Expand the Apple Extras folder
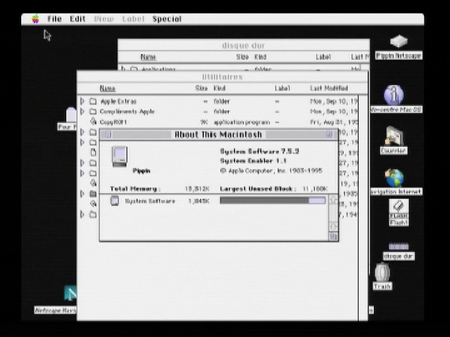This screenshot has height=337, width=450. (x=82, y=101)
